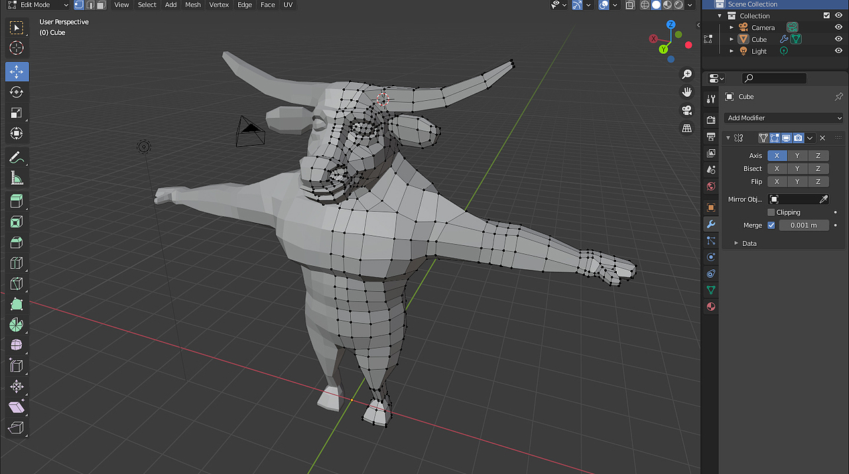Activate the Scale tool
The height and width of the screenshot is (474, 849).
[17, 113]
